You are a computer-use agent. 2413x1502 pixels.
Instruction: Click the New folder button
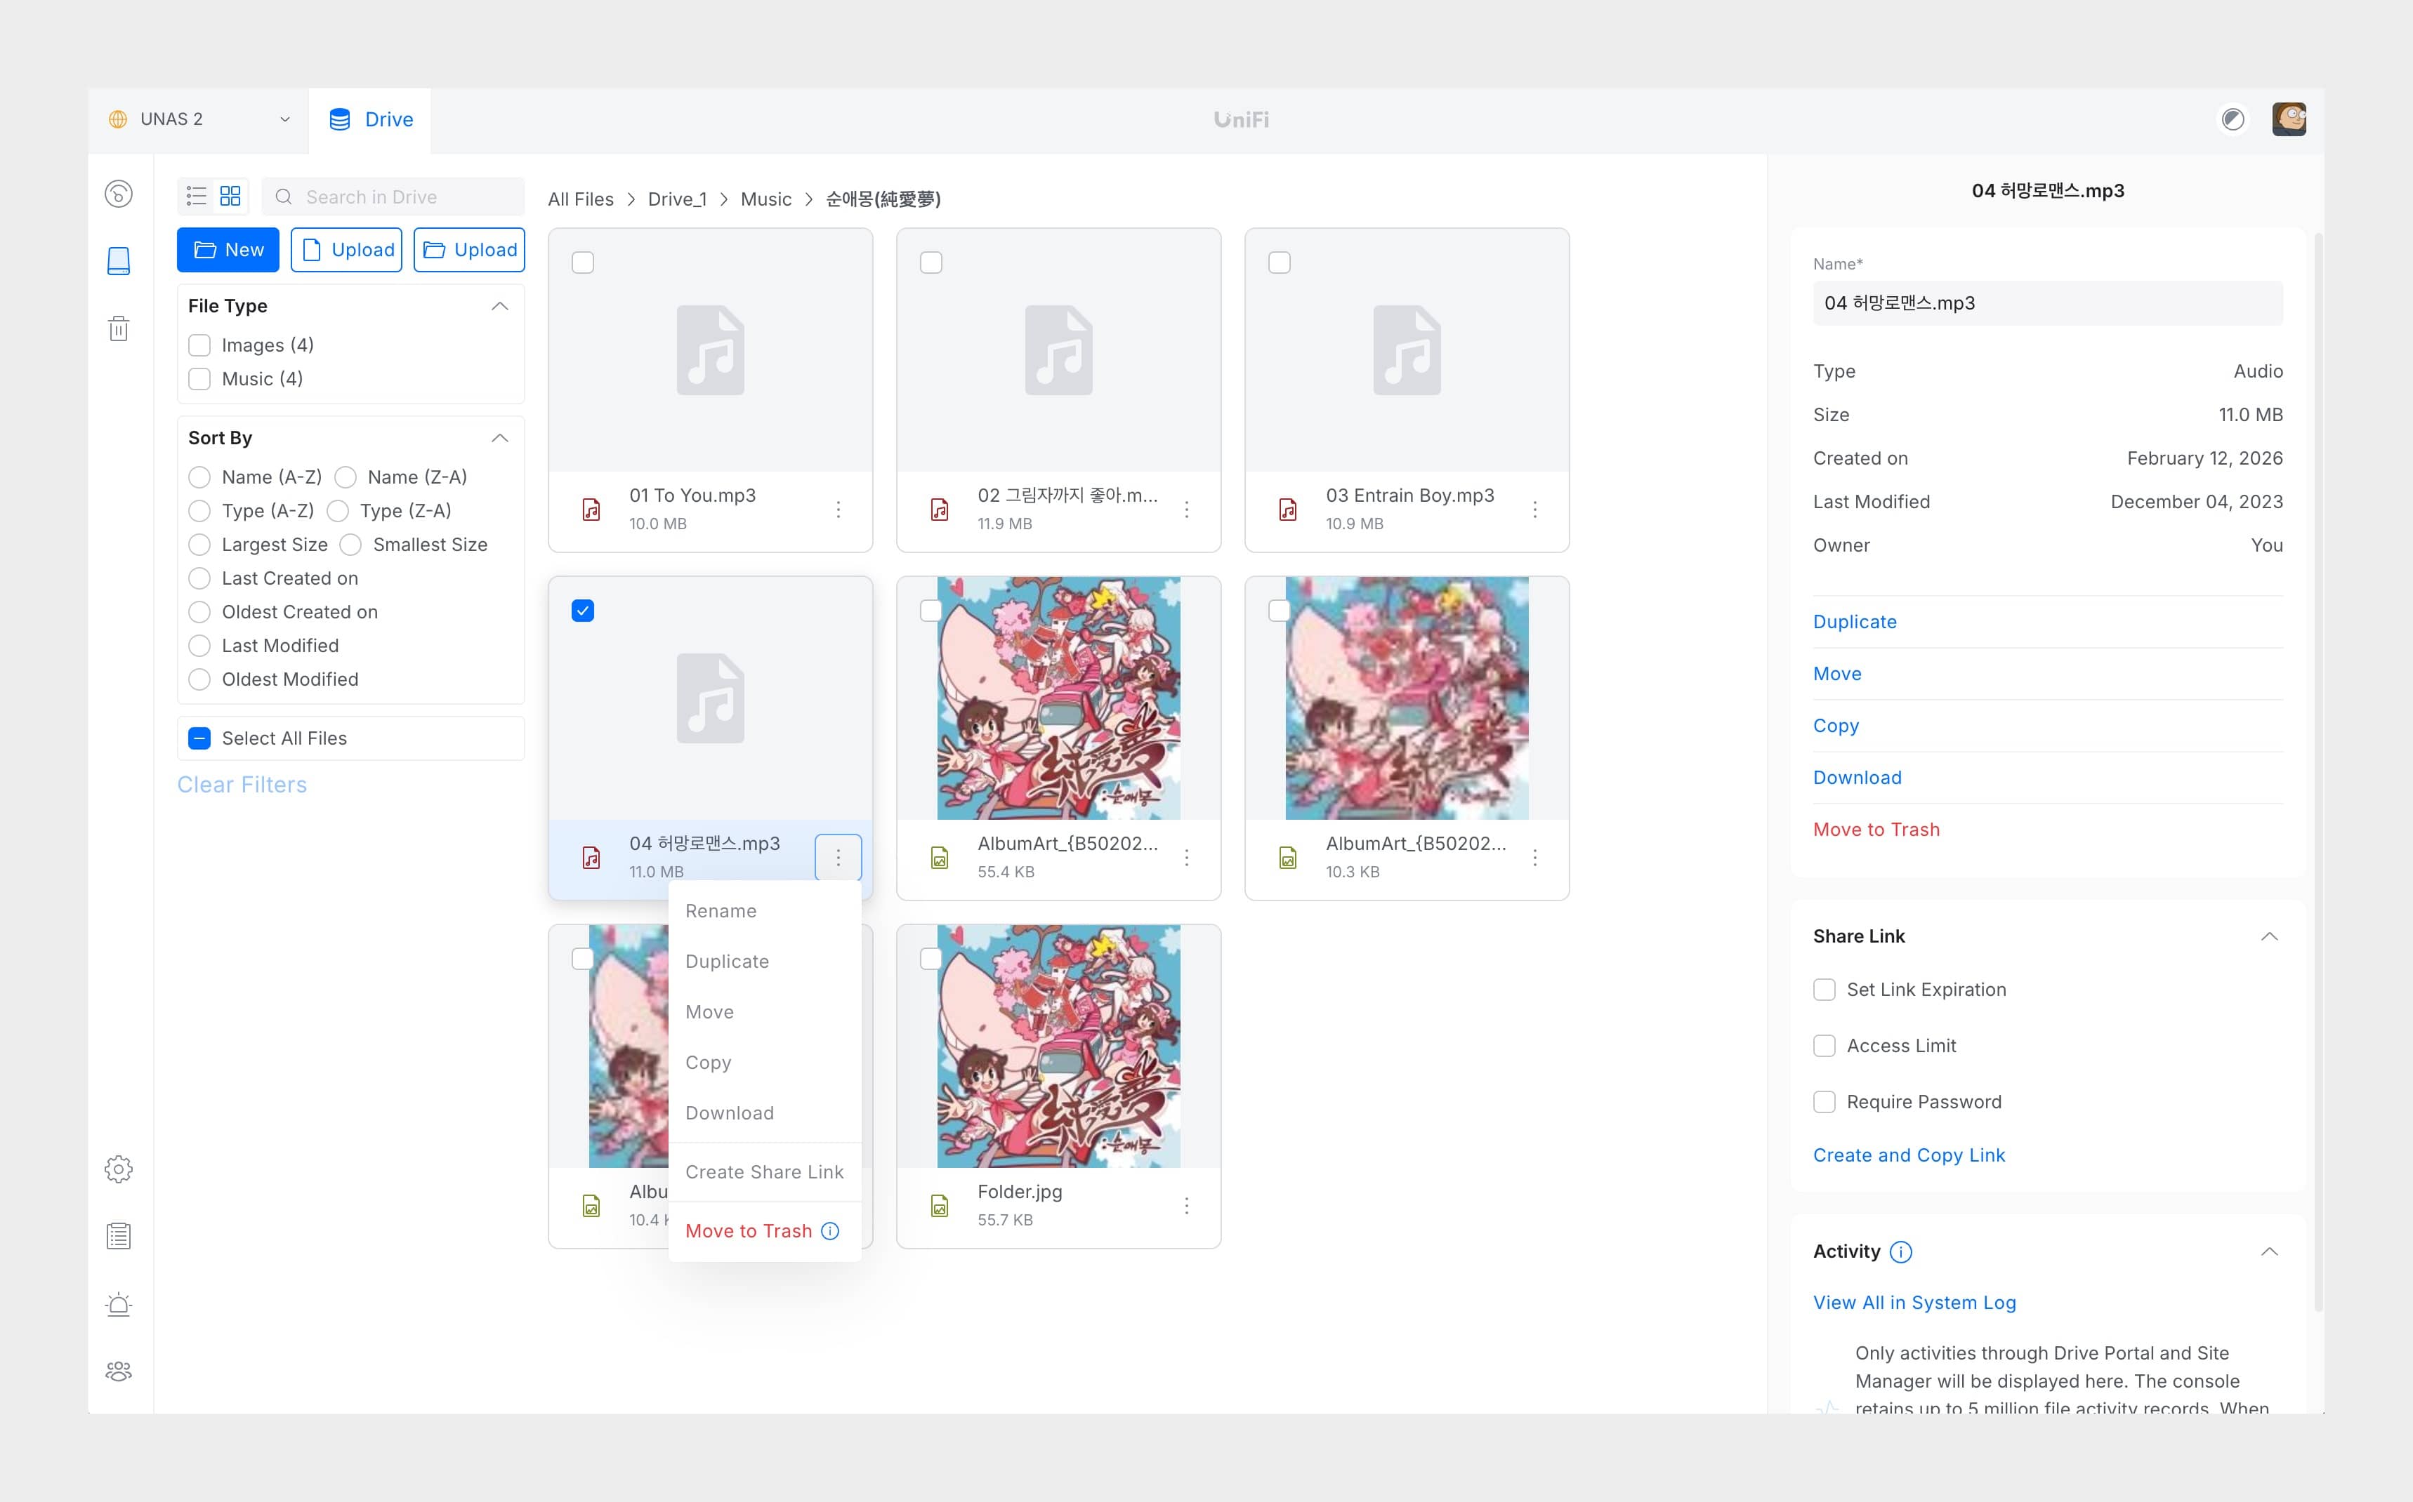coord(228,249)
